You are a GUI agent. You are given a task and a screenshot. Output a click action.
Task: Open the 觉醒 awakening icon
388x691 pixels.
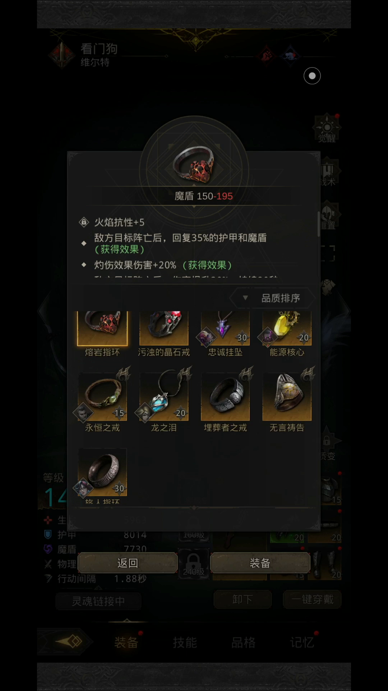(x=327, y=129)
